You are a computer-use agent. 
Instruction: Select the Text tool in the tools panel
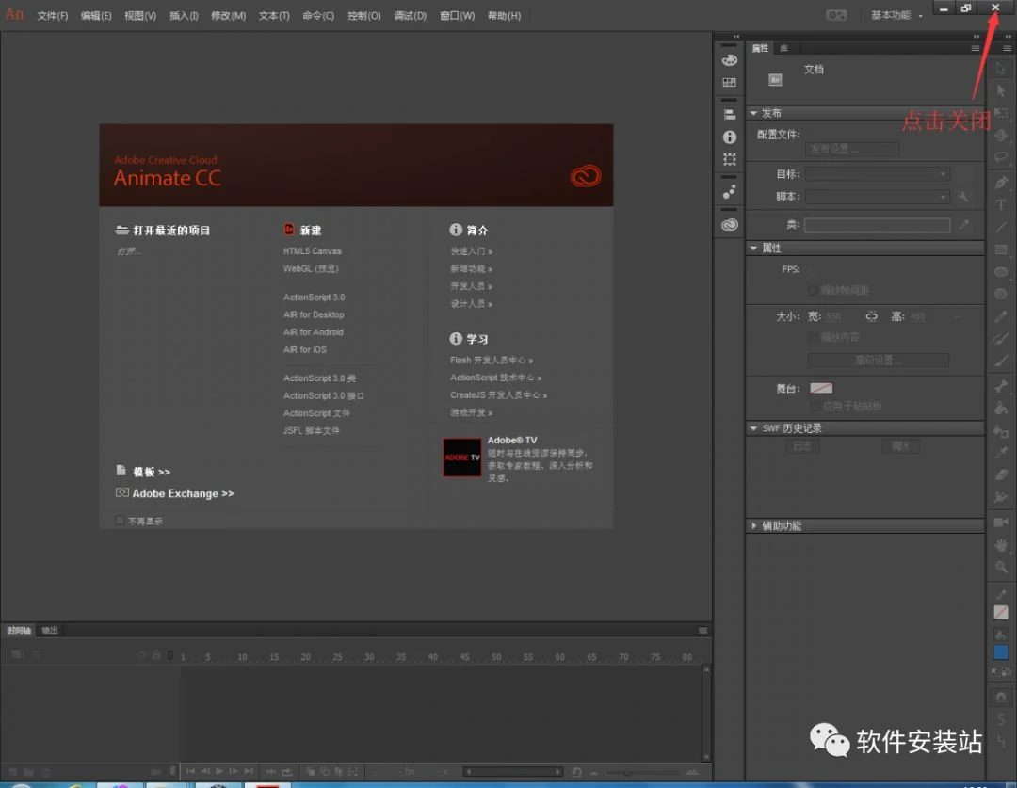coord(1001,205)
